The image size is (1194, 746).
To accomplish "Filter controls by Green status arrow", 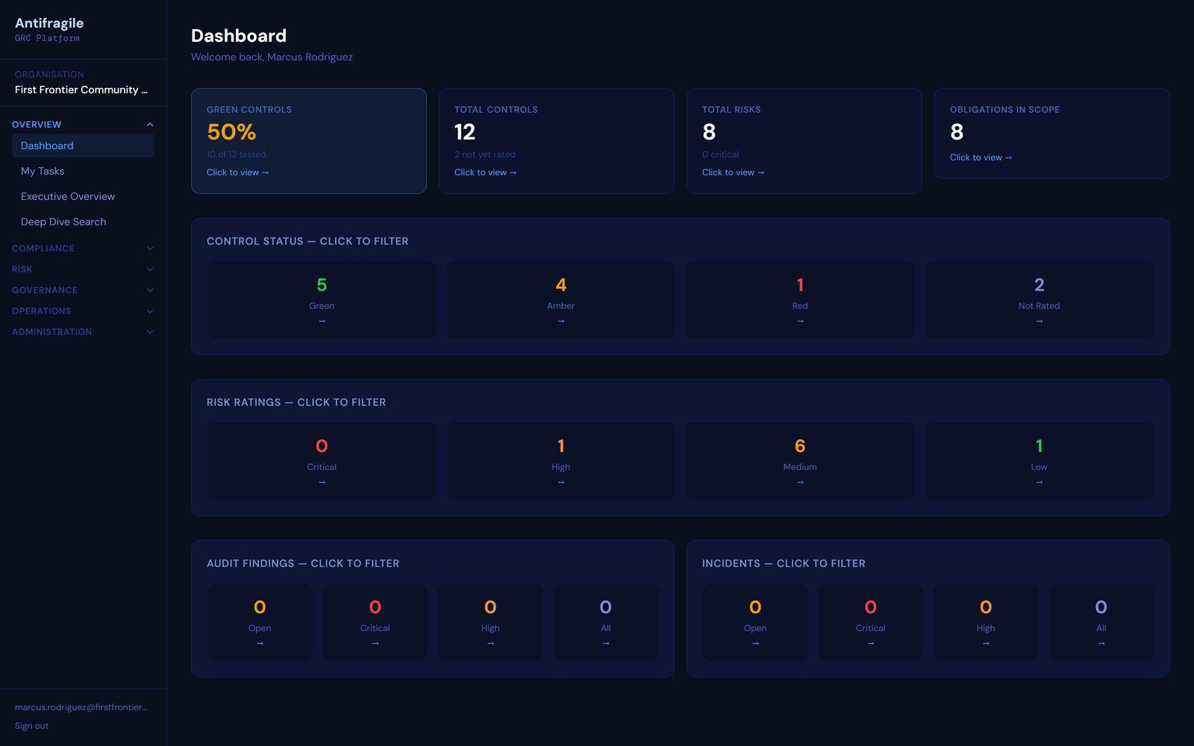I will [322, 322].
